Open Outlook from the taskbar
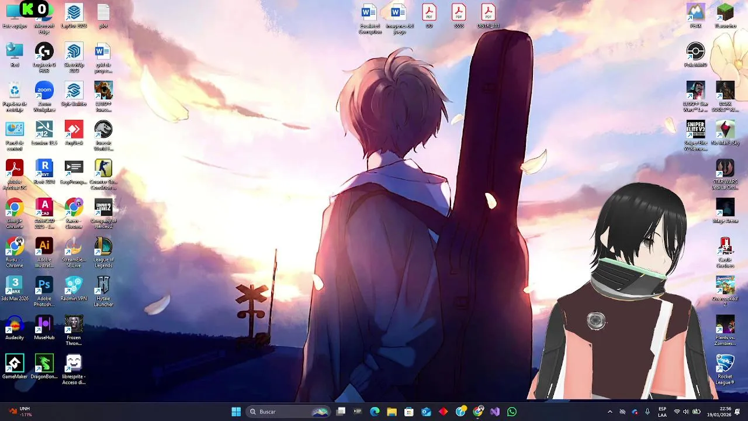The height and width of the screenshot is (421, 748). 426,412
